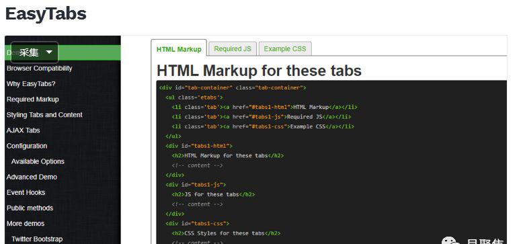Switch to the Required JS tab

(x=232, y=49)
